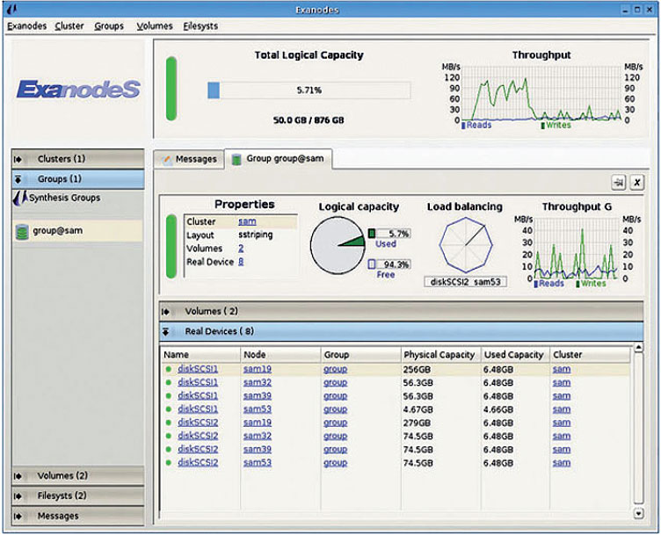
Task: Click the green status dot for diskSCSI1 sam19
Action: pyautogui.click(x=168, y=369)
